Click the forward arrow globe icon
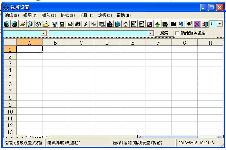Viewport: 226px width, 150px height. 7,24
